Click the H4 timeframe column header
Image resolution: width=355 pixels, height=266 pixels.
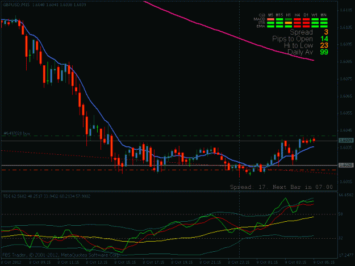click(297, 15)
